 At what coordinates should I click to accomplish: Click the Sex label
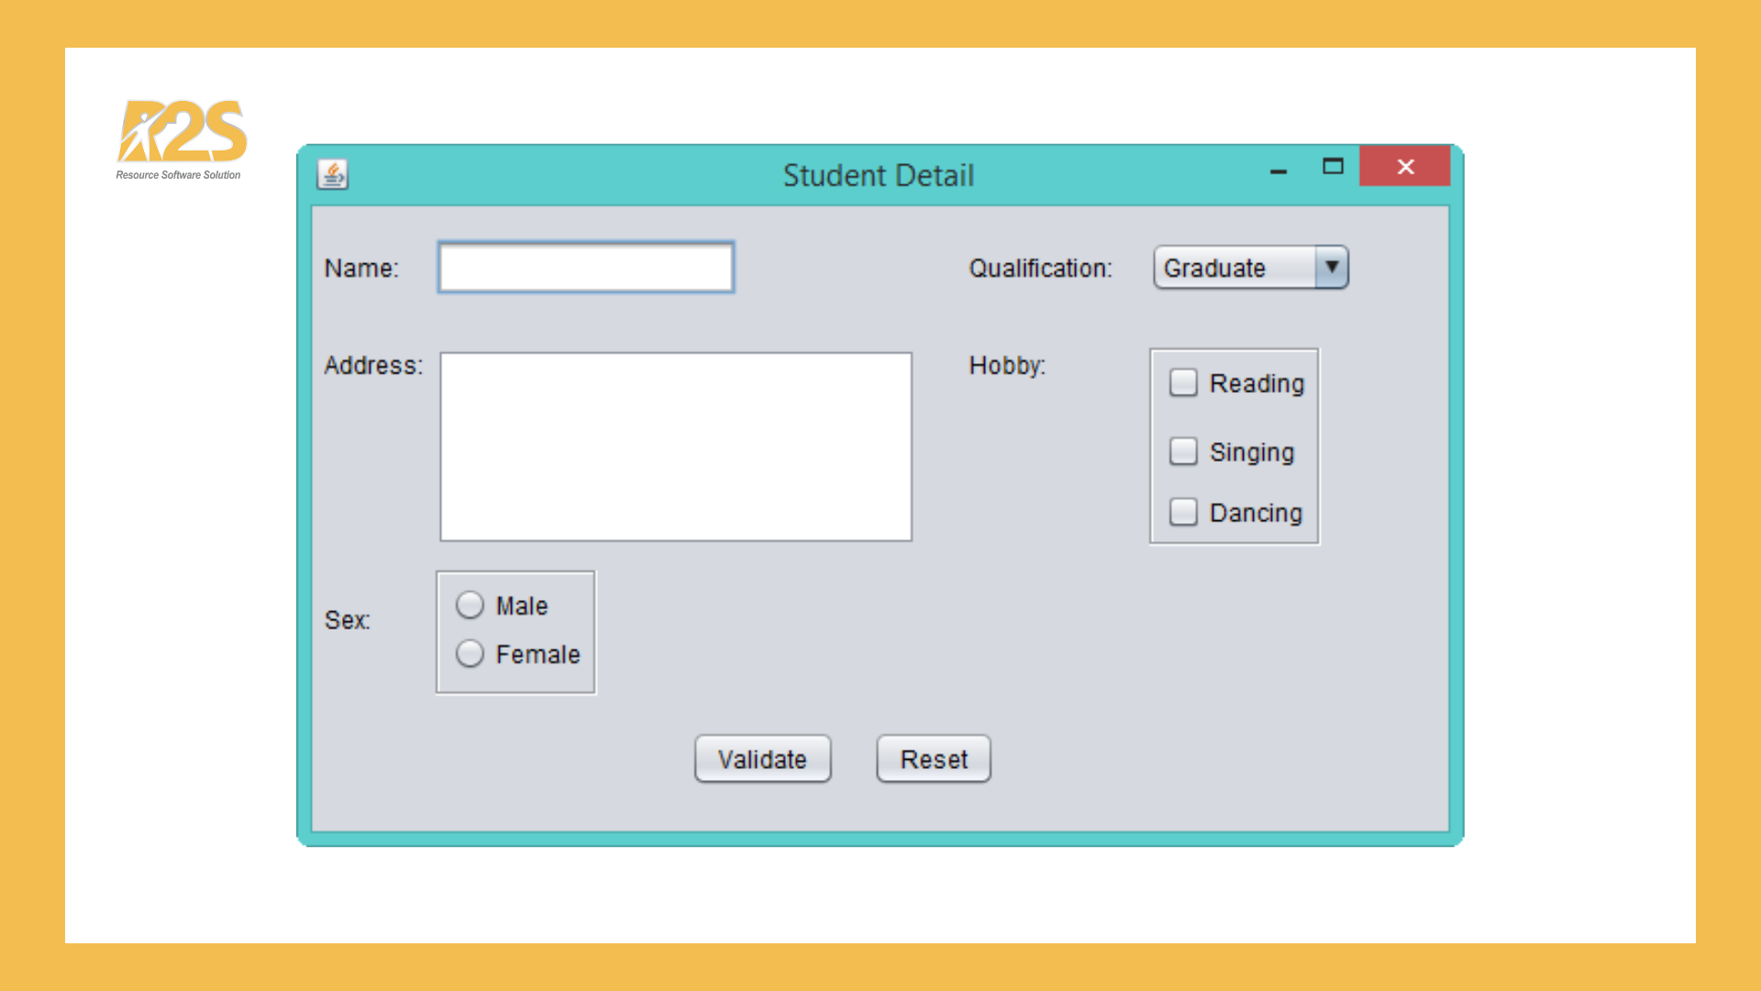click(x=347, y=620)
